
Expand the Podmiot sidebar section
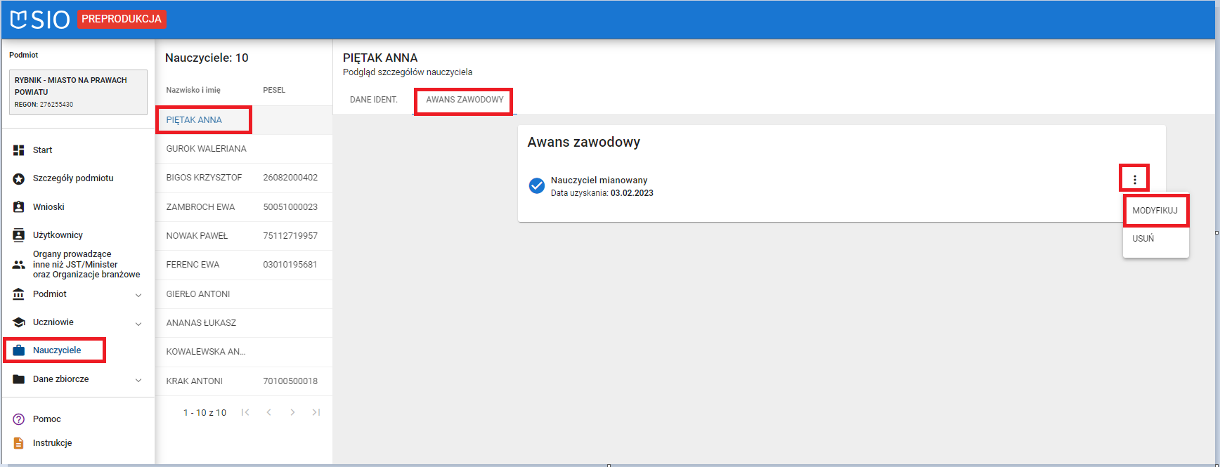138,295
